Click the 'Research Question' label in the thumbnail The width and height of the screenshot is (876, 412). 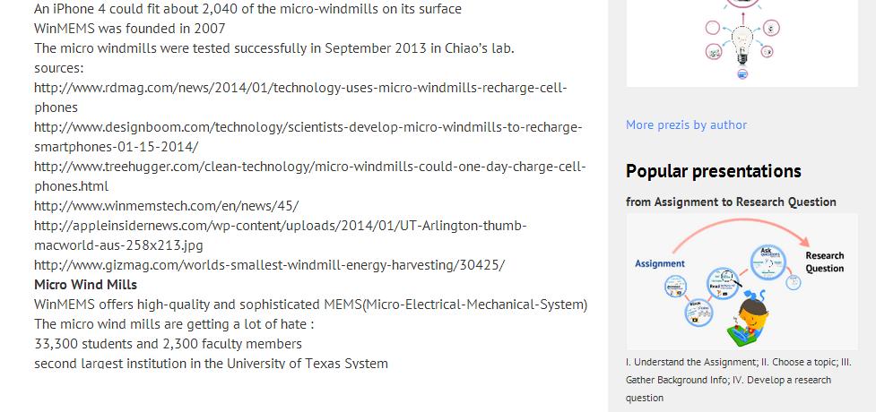tap(824, 262)
